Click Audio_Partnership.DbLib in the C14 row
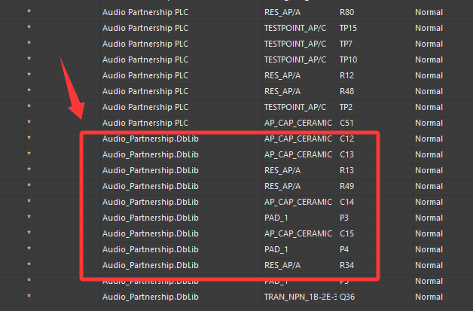This screenshot has height=311, width=473. 150,202
